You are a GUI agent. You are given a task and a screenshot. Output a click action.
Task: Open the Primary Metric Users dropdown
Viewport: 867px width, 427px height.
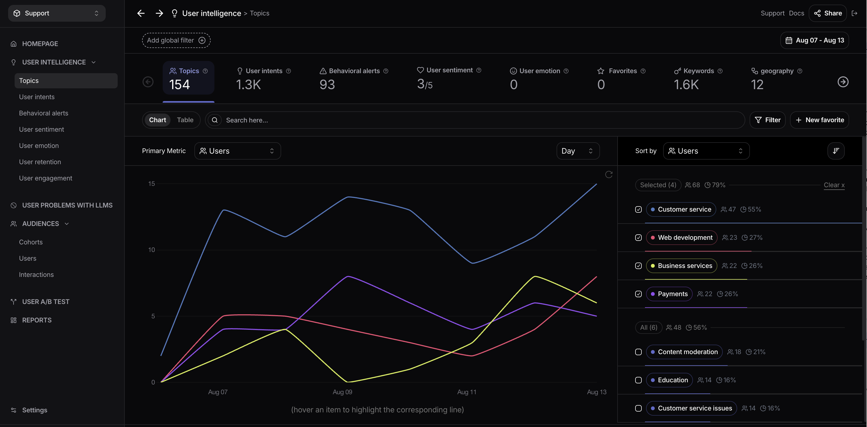click(237, 151)
